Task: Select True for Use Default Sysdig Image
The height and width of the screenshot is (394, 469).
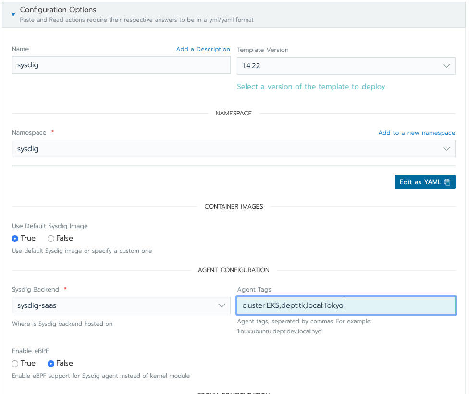Action: 15,238
